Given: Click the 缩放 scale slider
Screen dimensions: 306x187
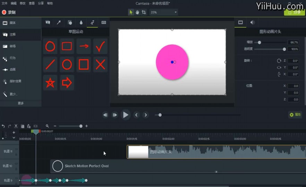Looking at the screenshot, I should [x=270, y=43].
